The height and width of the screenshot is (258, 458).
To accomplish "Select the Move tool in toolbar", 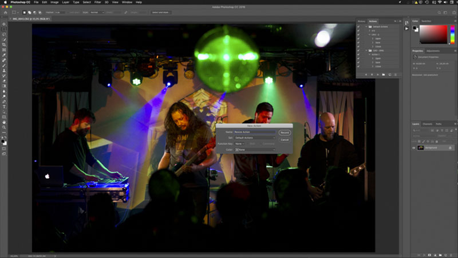I will [x=4, y=24].
